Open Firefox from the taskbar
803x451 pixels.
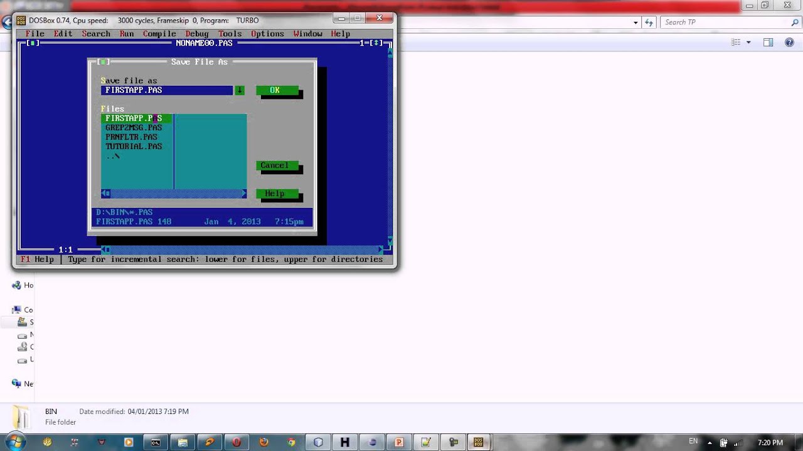[x=264, y=442]
